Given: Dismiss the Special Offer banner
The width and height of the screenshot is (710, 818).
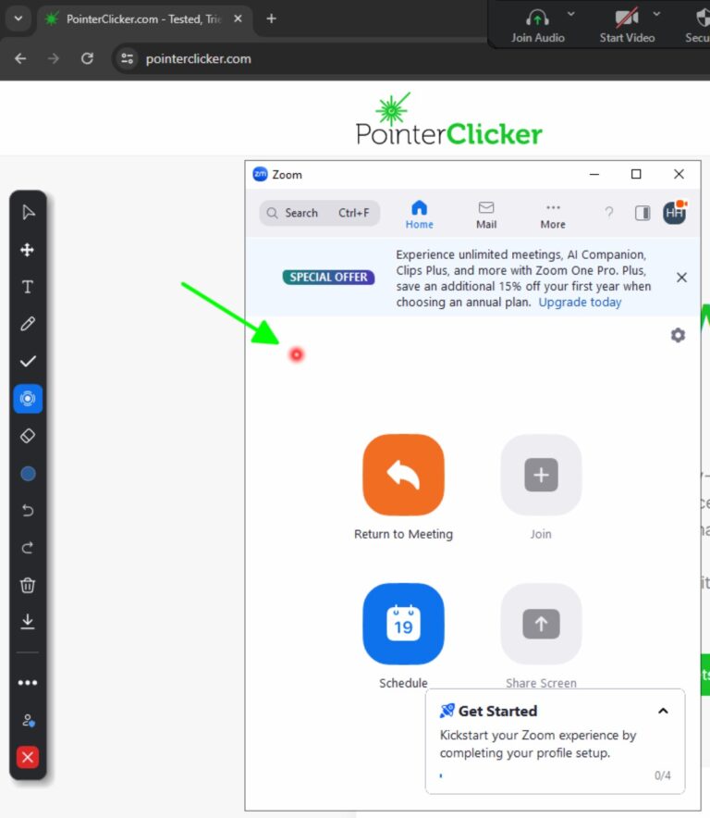Looking at the screenshot, I should (x=681, y=278).
